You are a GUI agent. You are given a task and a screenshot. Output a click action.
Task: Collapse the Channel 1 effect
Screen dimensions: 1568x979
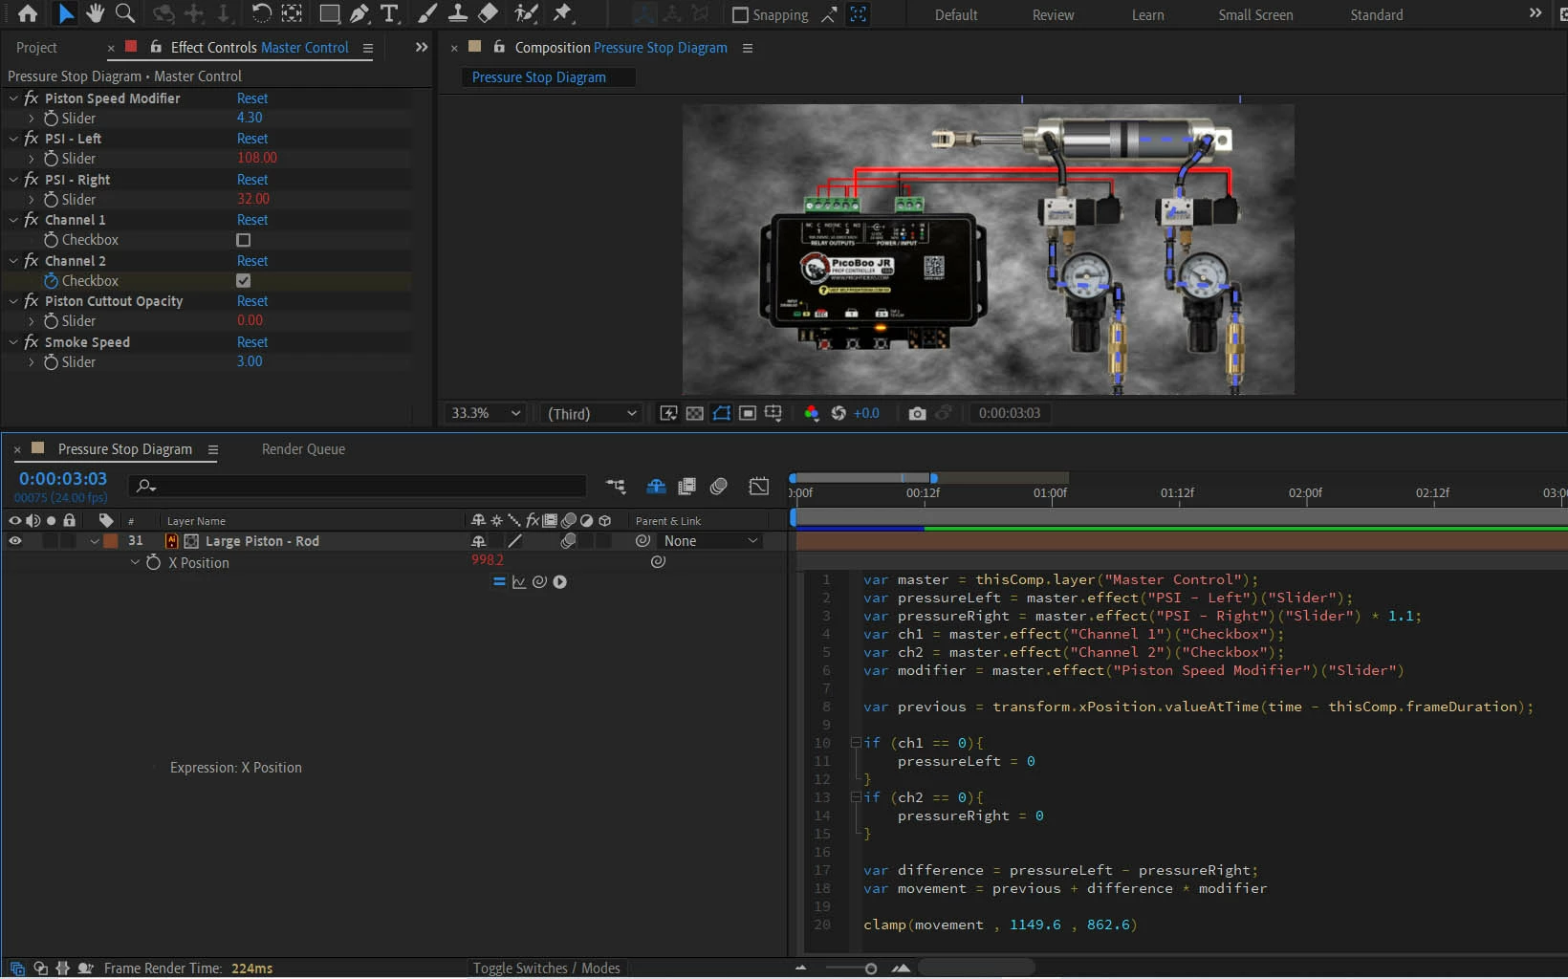click(x=13, y=220)
